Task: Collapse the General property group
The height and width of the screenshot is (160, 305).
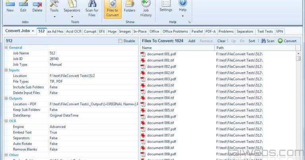Action: click(x=6, y=48)
